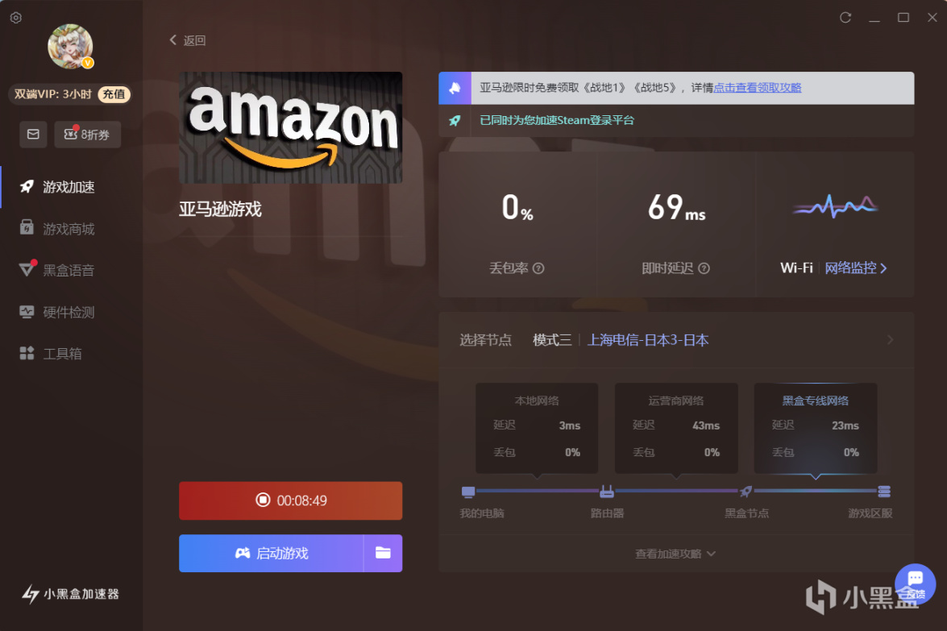Click the notification bell icon
The image size is (947, 631).
point(455,88)
